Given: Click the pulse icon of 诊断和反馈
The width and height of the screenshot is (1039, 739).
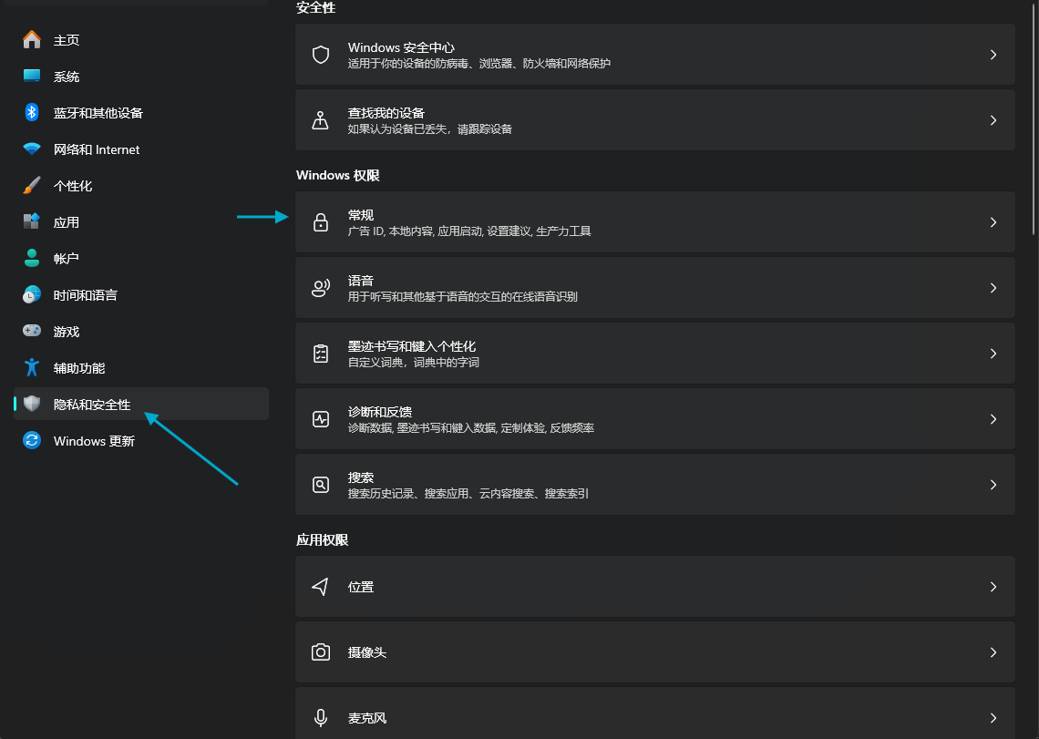Looking at the screenshot, I should point(321,419).
